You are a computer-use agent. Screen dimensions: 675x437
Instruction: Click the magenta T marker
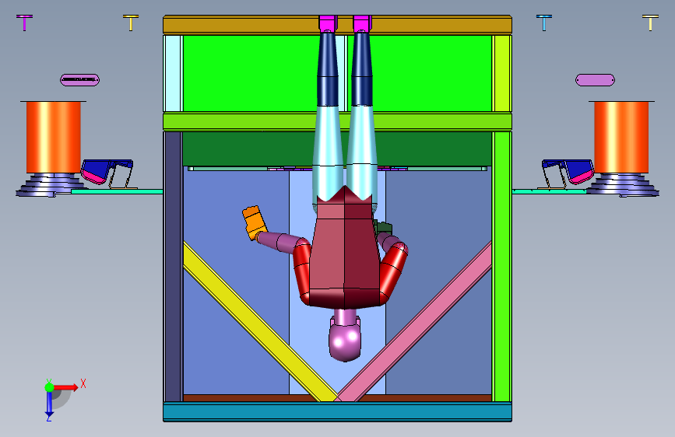click(x=25, y=23)
